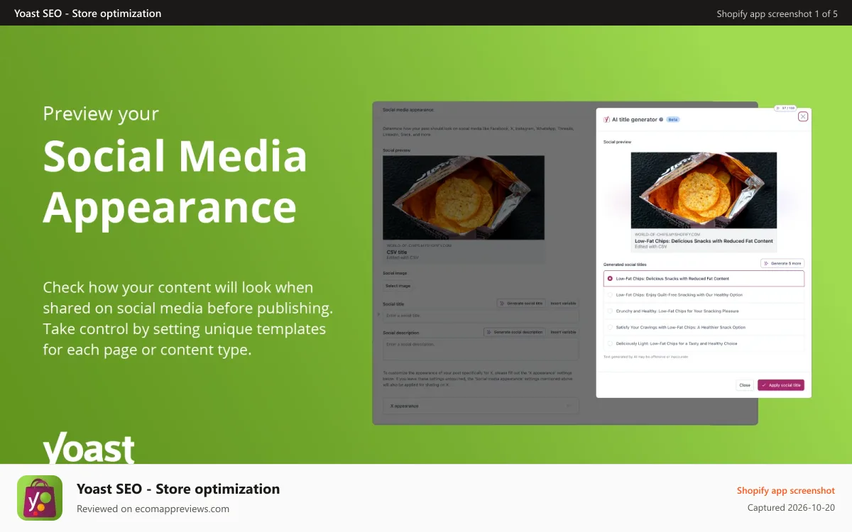Screen dimensions: 852x532
Task: Click the orange "Shopify app screenshot" label
Action: pyautogui.click(x=786, y=490)
